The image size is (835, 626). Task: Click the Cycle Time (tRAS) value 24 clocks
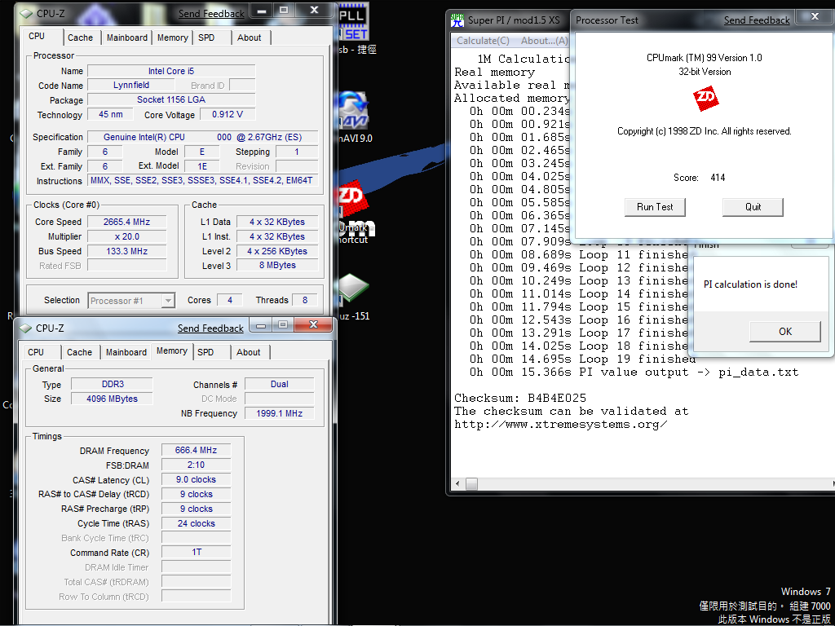tap(196, 524)
